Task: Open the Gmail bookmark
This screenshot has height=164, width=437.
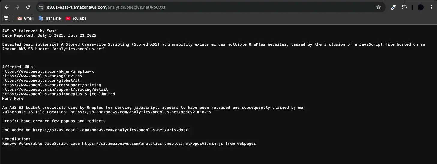Action: [25, 18]
